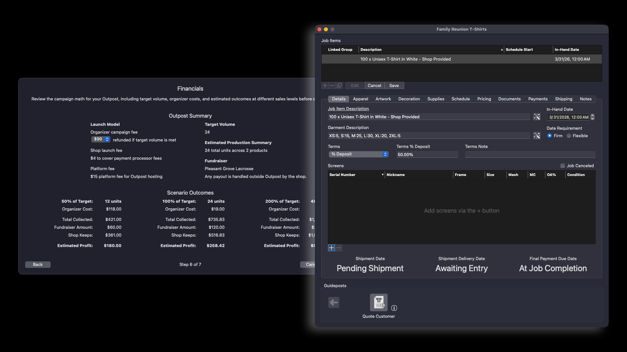The image size is (627, 352).
Task: Check the Job Canceled checkbox
Action: click(562, 166)
